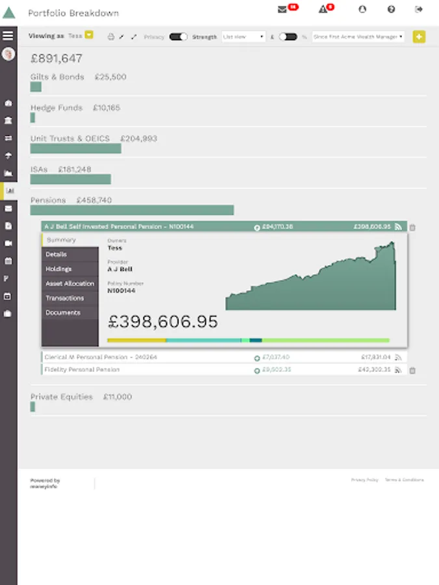The width and height of the screenshot is (439, 585).
Task: Click the £7,037.40 gain on Clerical M row
Action: click(276, 357)
